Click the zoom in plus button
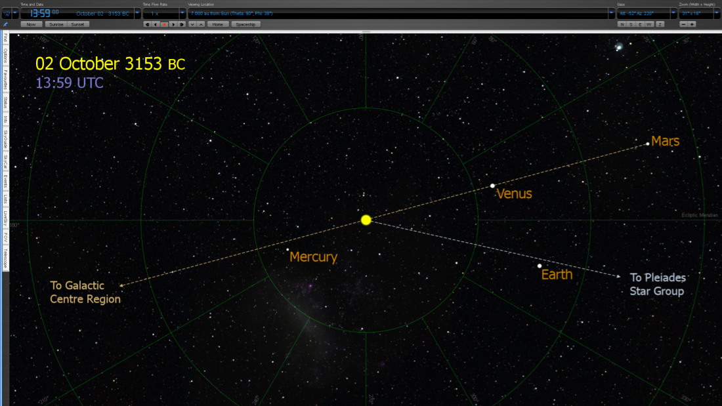Viewport: 722px width, 406px height. (692, 24)
